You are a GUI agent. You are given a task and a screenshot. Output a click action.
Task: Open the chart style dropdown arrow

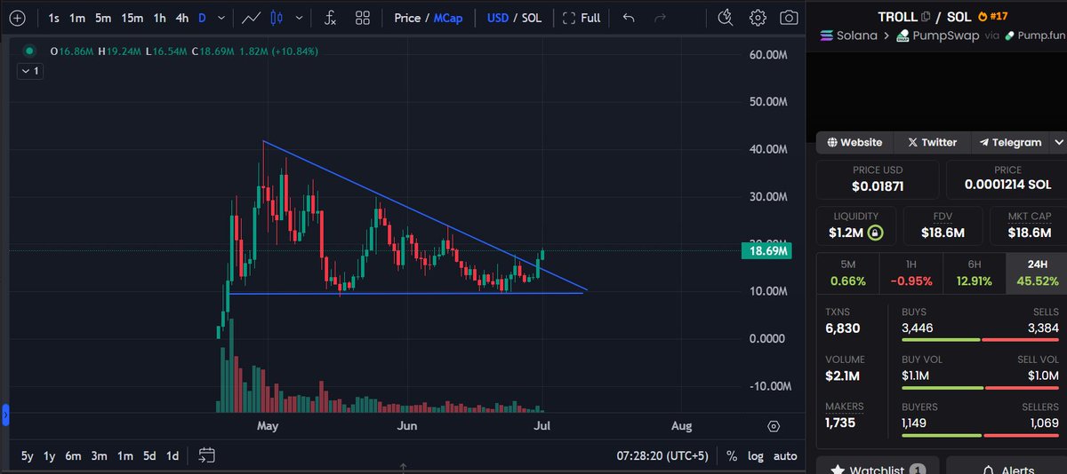pyautogui.click(x=298, y=17)
